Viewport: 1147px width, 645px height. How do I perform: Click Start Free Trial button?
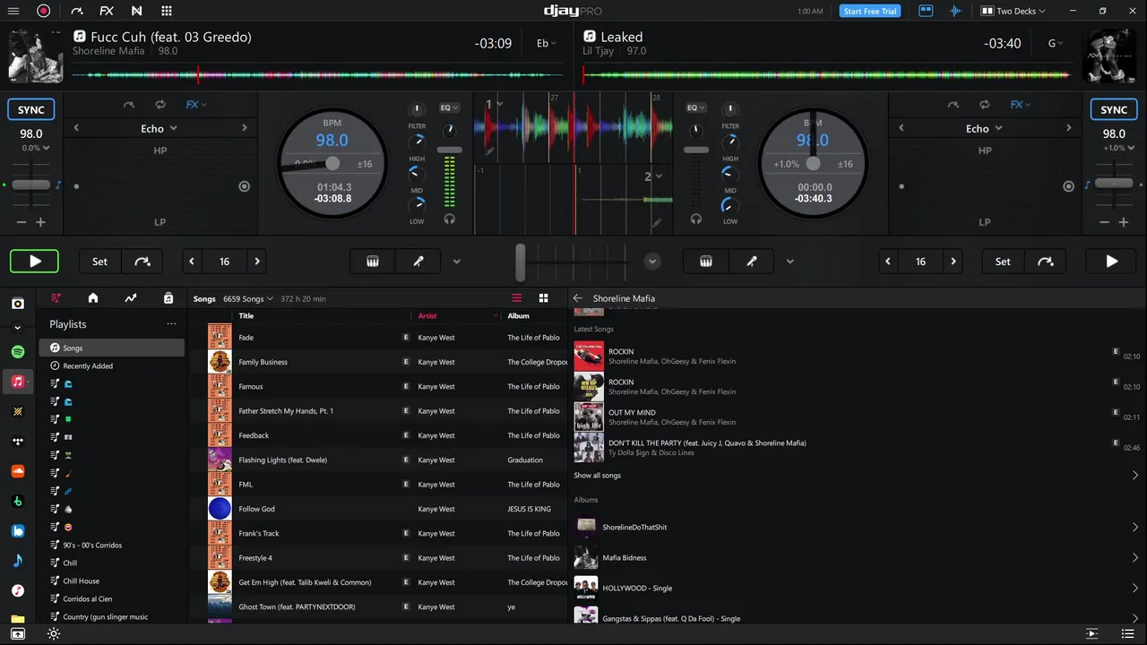pyautogui.click(x=870, y=11)
